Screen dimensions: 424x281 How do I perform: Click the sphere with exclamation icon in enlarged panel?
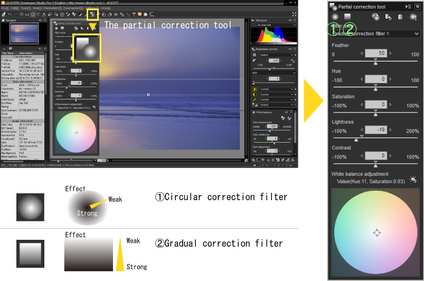tap(413, 17)
